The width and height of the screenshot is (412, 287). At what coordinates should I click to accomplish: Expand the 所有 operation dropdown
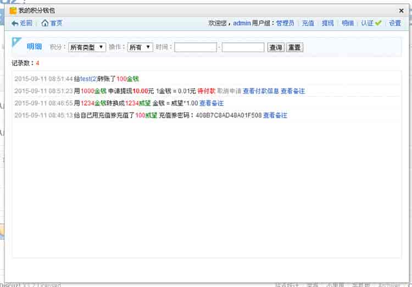(x=140, y=48)
